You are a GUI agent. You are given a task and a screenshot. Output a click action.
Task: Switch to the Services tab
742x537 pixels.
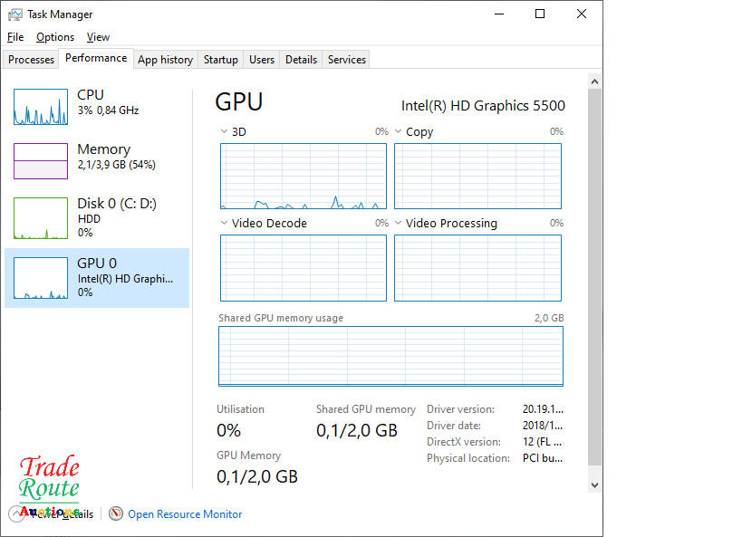click(347, 60)
